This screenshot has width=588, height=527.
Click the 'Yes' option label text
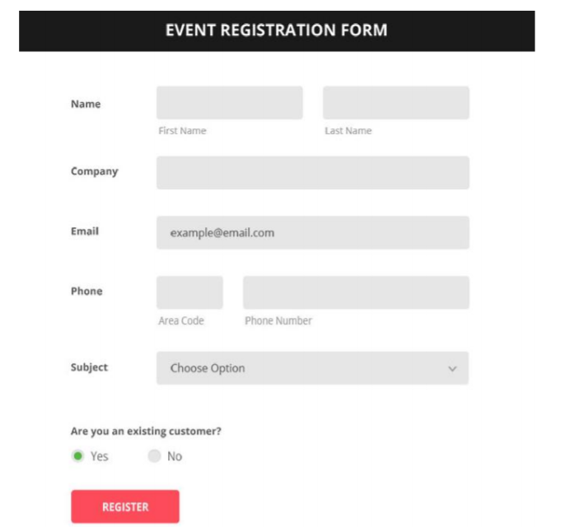(x=100, y=456)
